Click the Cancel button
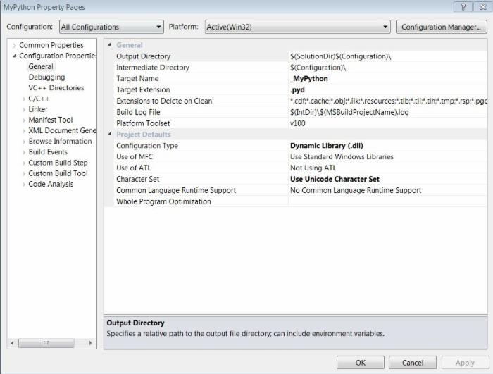The width and height of the screenshot is (493, 374). tap(413, 363)
